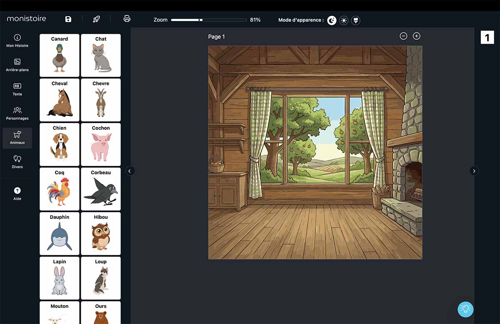Click the Zoom slider track
Viewport: 500px width, 324px height.
pyautogui.click(x=209, y=20)
